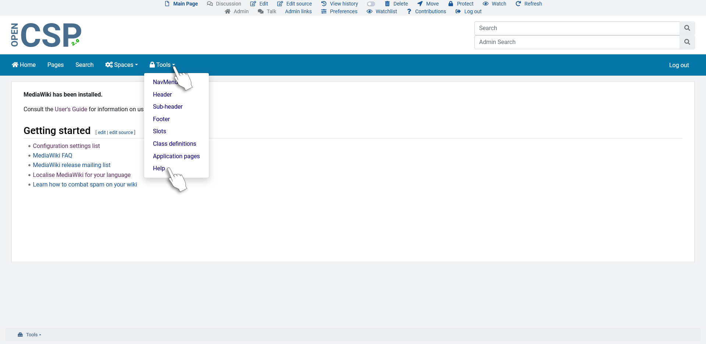Toggle the switch next to View history

point(371,4)
